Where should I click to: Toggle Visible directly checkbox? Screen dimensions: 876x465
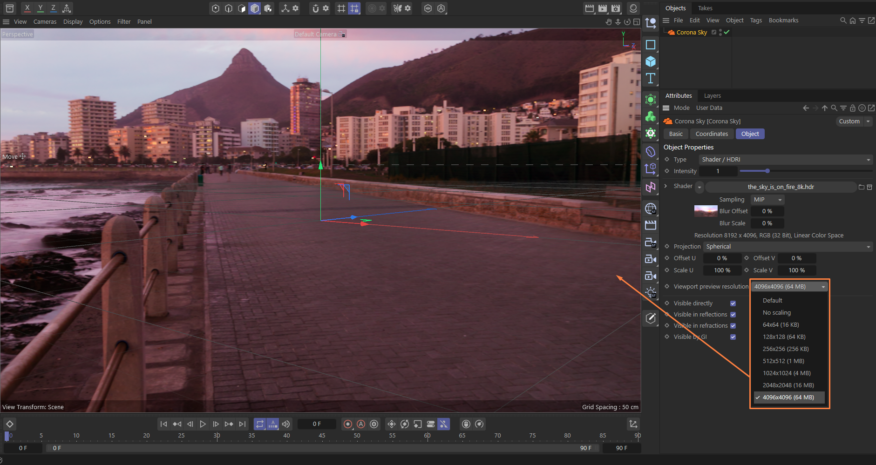pyautogui.click(x=733, y=303)
